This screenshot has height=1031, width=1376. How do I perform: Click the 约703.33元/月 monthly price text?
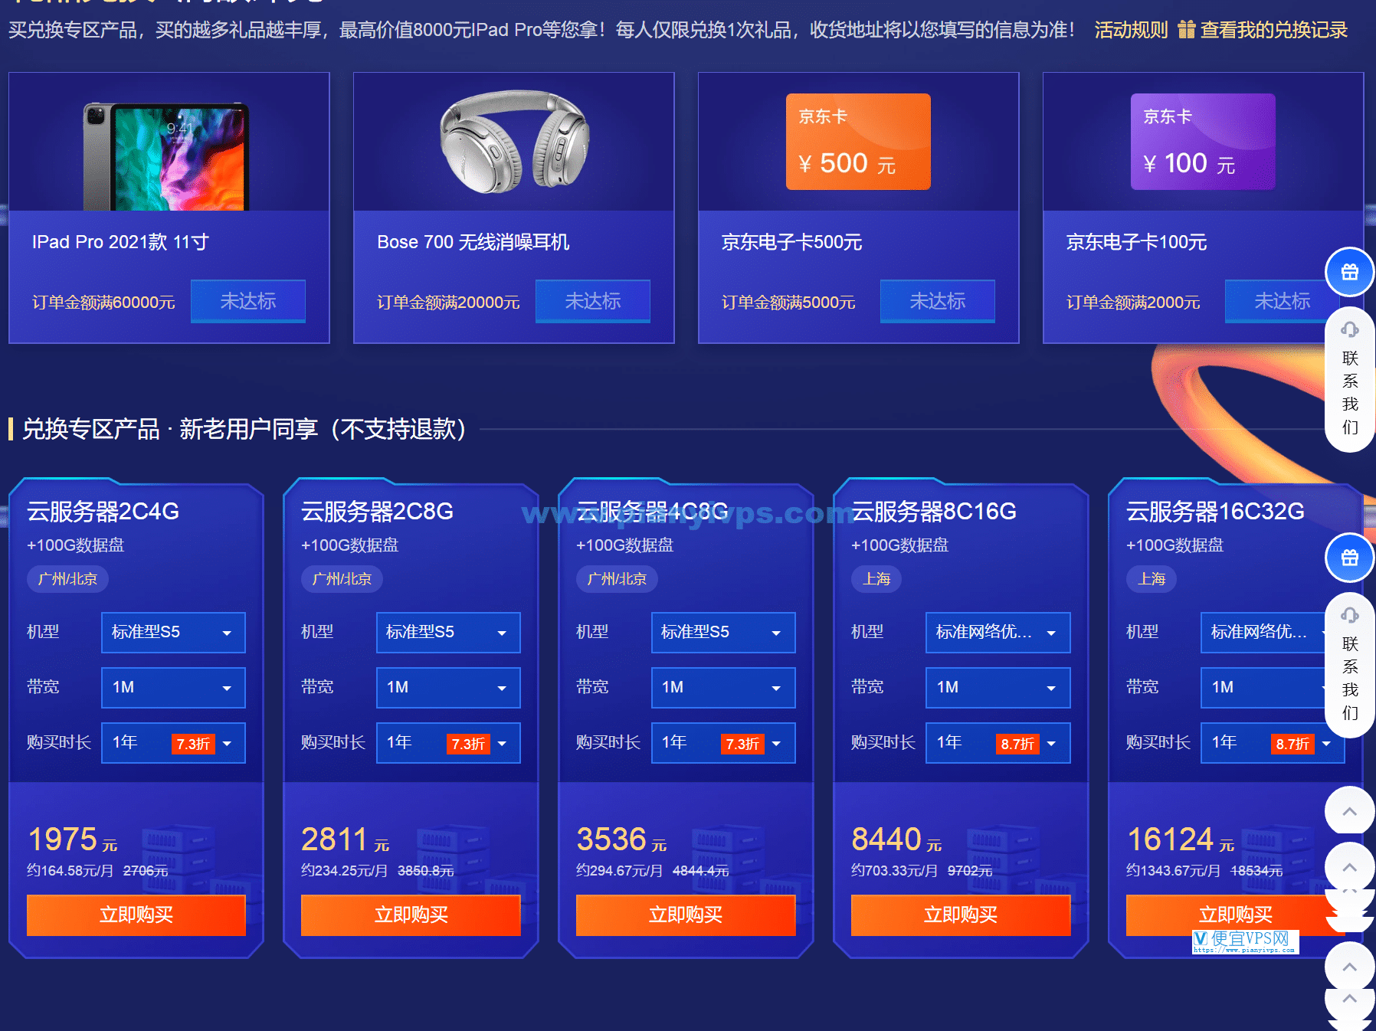(x=894, y=871)
